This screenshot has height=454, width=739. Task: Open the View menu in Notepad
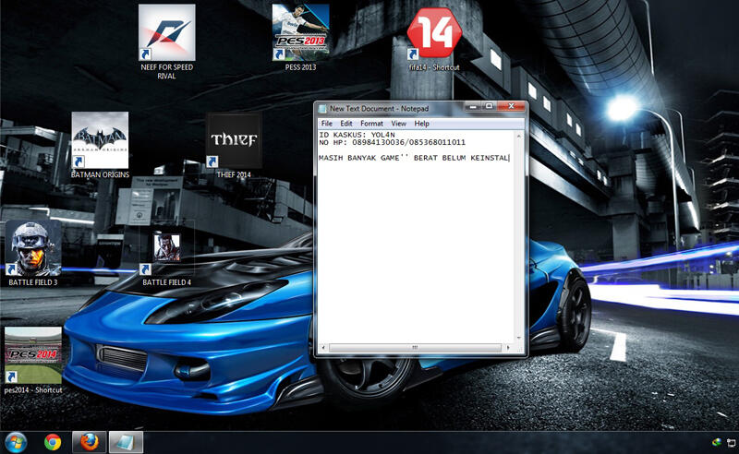tap(398, 124)
